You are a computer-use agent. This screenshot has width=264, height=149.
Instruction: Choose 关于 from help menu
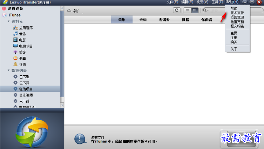[x=234, y=49]
